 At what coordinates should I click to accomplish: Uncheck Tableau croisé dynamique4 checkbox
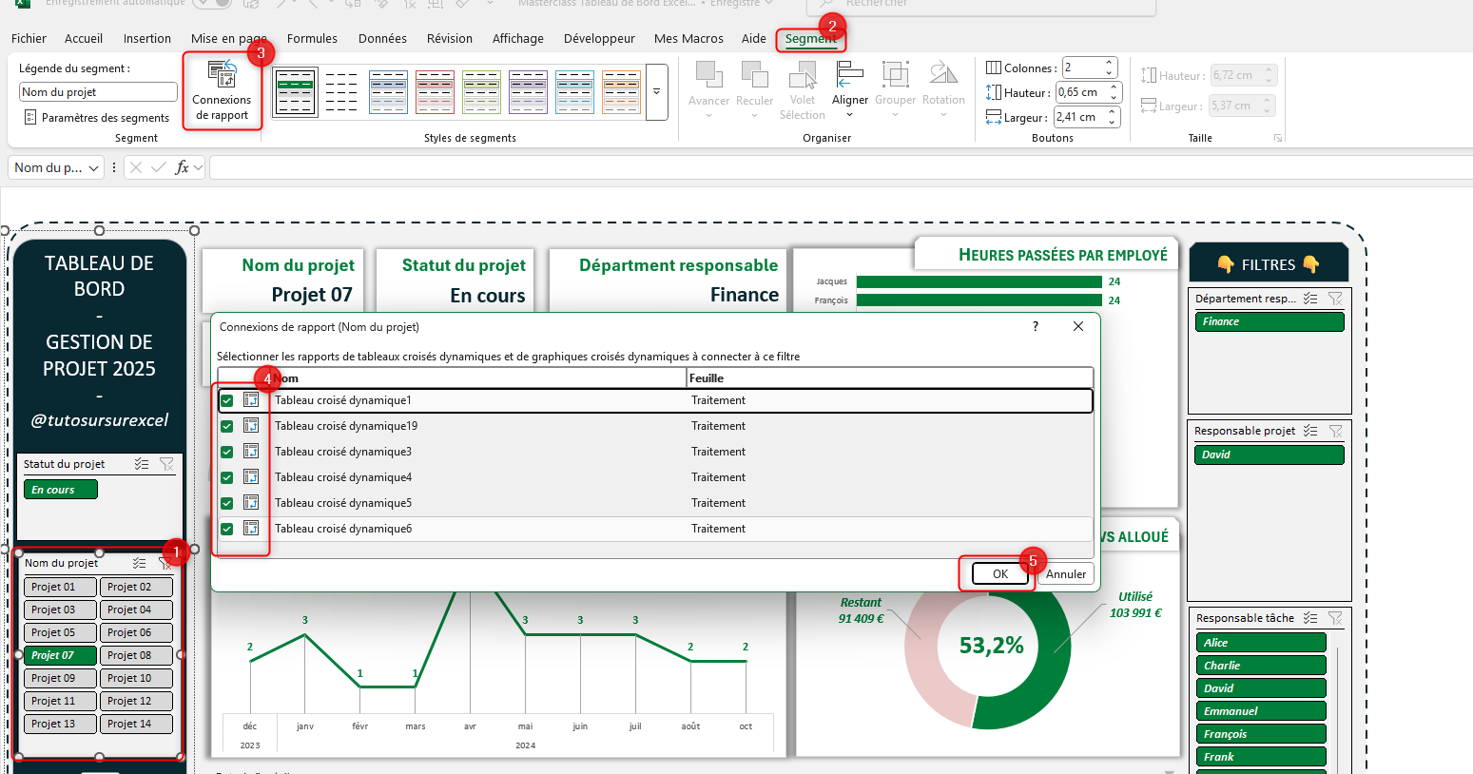(227, 478)
